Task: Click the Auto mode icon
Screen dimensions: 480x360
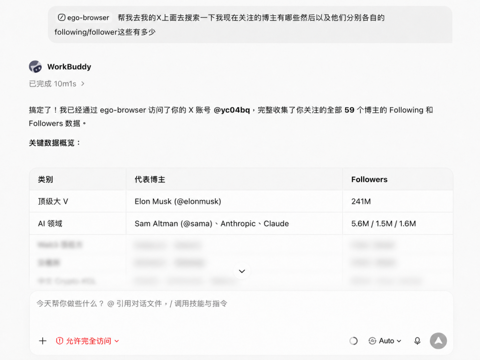Action: tap(372, 341)
